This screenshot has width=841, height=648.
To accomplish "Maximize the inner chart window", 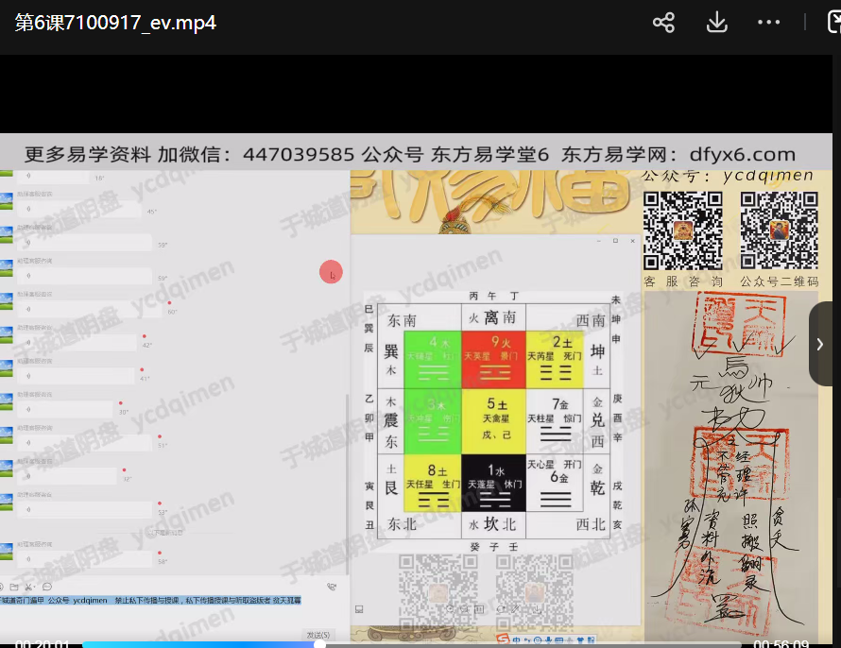I will (615, 242).
